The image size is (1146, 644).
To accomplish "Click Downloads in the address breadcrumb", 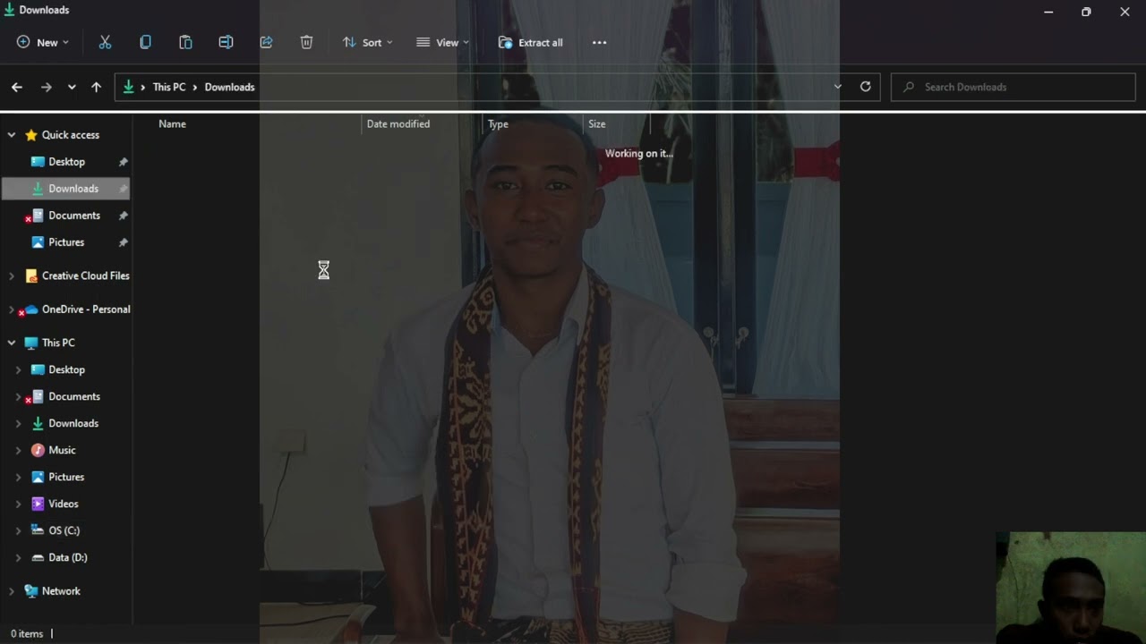I will pyautogui.click(x=229, y=87).
